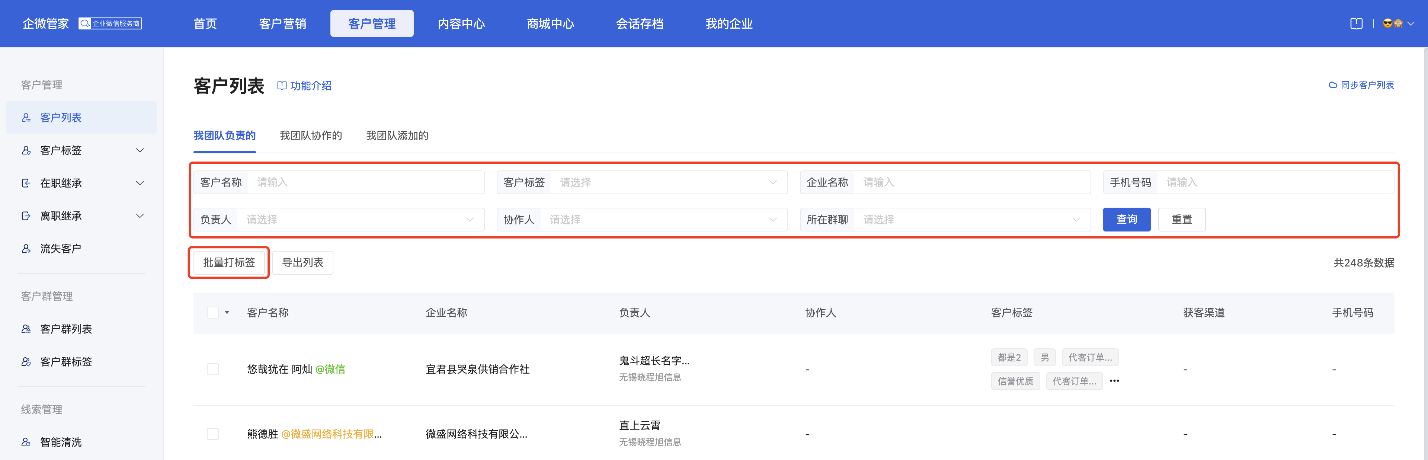Focus the 企业名称 input field
Image resolution: width=1428 pixels, height=460 pixels.
point(945,182)
